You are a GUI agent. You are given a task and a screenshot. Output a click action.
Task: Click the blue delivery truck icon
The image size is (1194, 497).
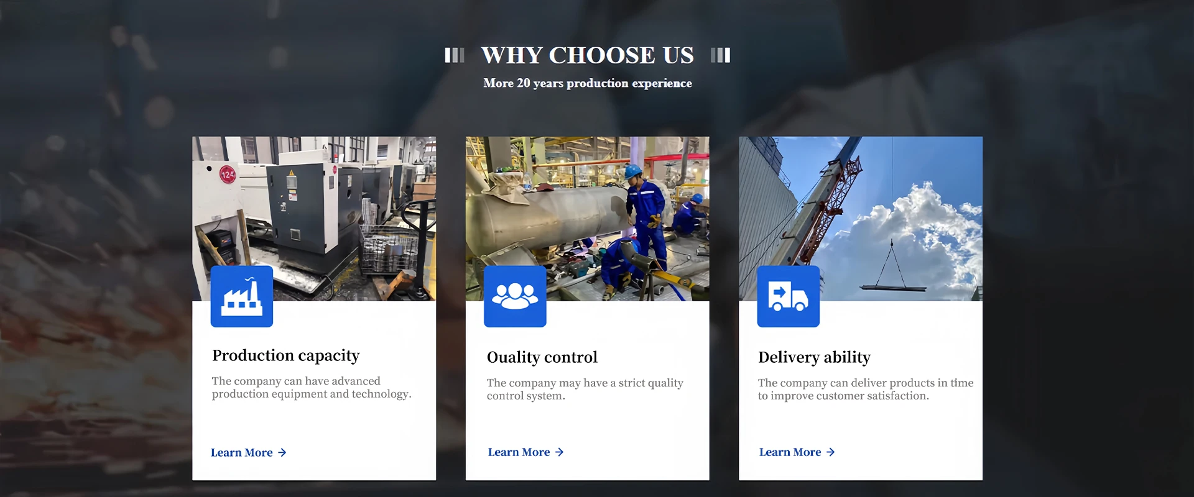coord(788,296)
